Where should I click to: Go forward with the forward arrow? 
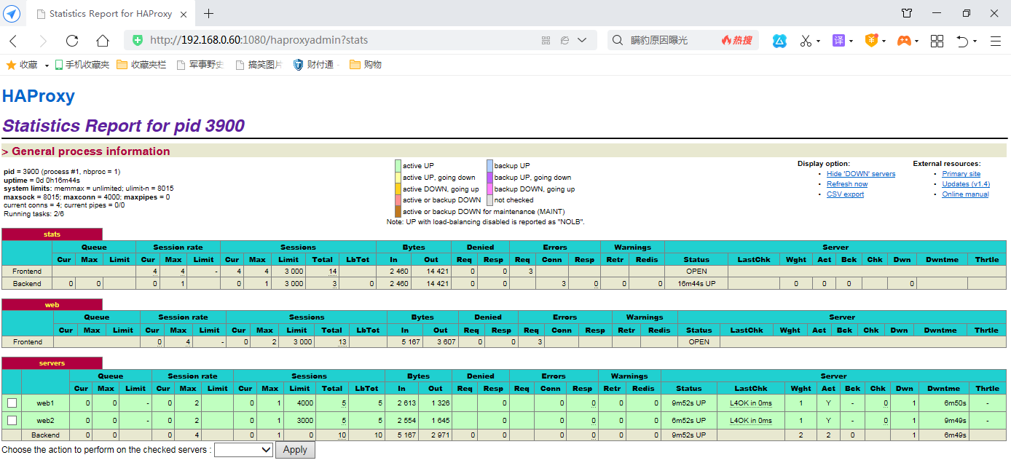[43, 41]
